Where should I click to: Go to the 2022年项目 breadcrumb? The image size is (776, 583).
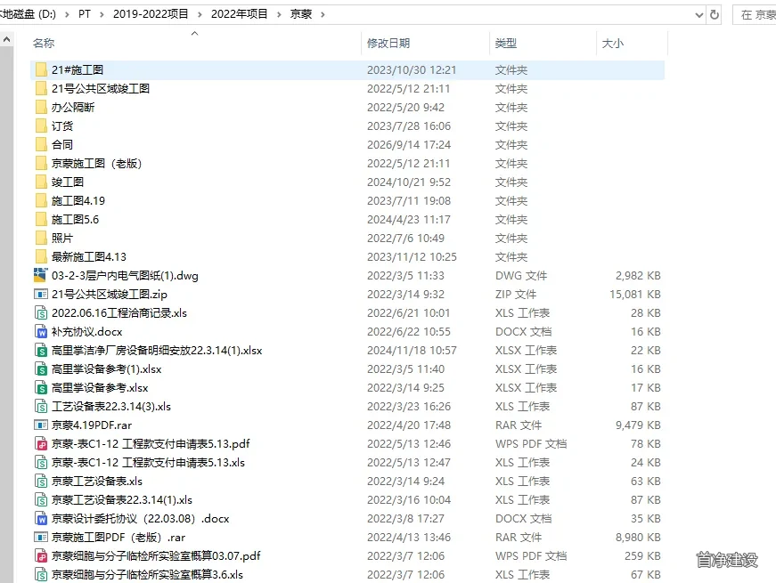pos(239,14)
